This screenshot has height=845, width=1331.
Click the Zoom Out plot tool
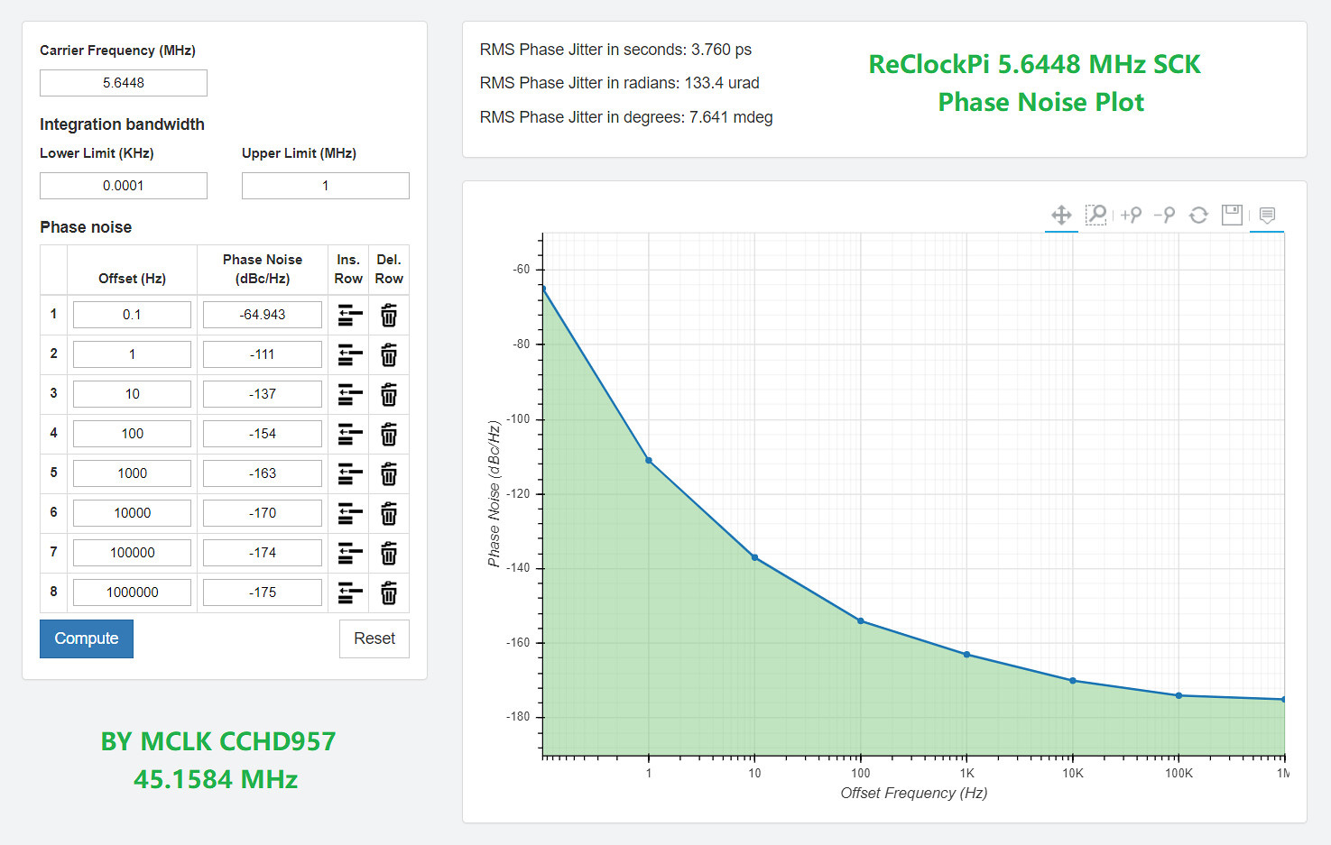tap(1164, 215)
